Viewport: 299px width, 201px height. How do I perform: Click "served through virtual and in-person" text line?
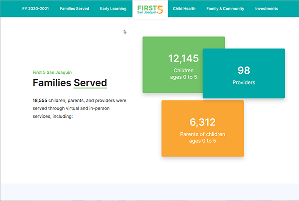click(71, 108)
